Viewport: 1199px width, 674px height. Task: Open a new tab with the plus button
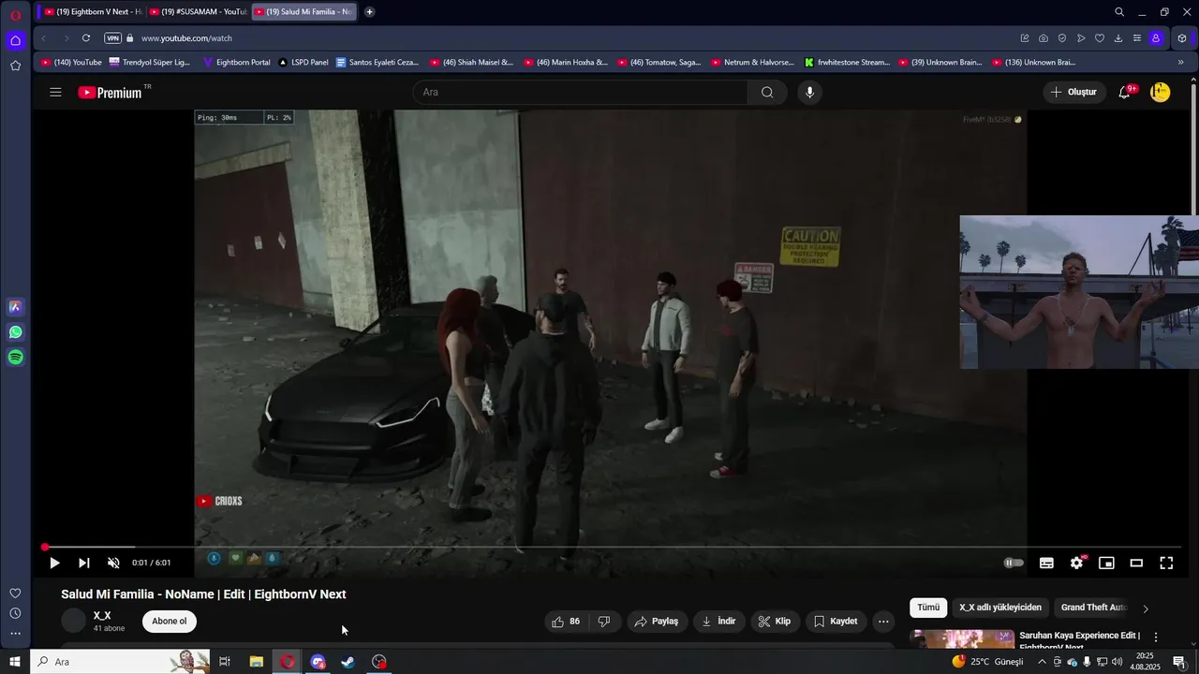(369, 12)
